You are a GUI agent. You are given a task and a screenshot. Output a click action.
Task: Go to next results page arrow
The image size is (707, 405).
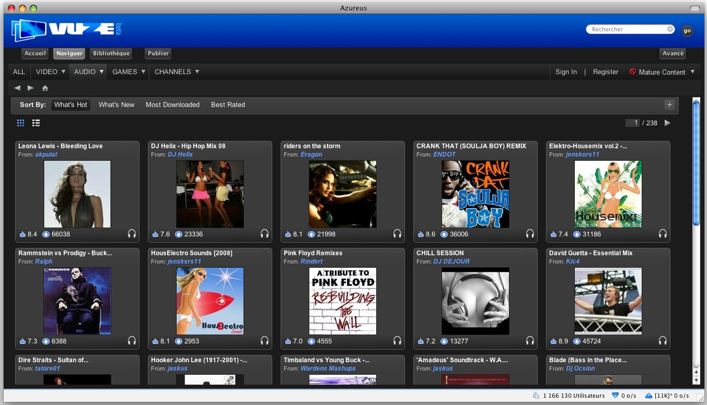tap(667, 123)
